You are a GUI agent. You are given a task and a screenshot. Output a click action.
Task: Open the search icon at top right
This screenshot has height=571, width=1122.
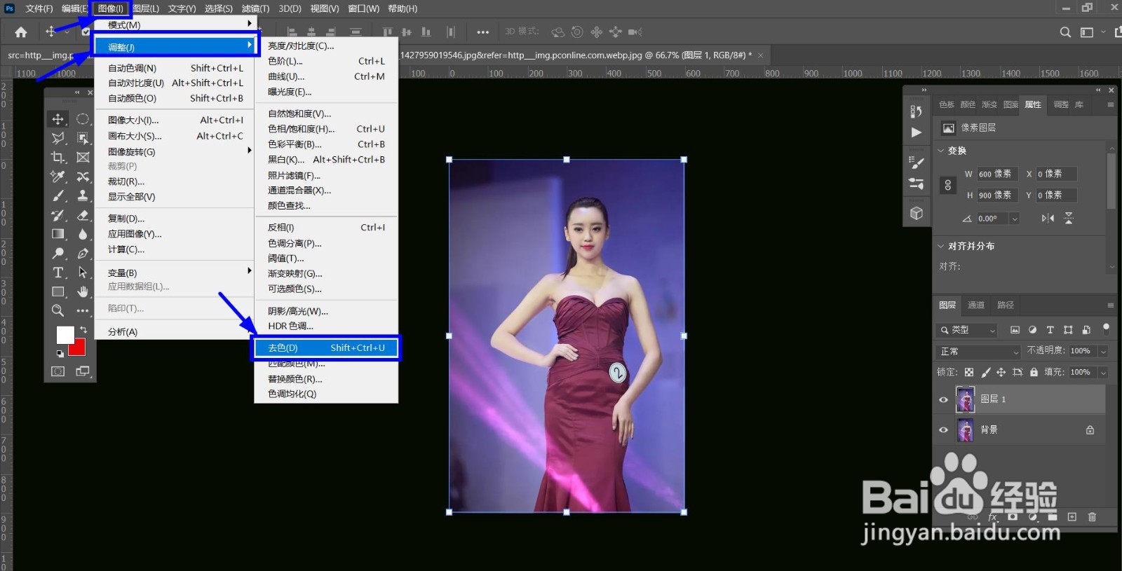coord(1065,32)
